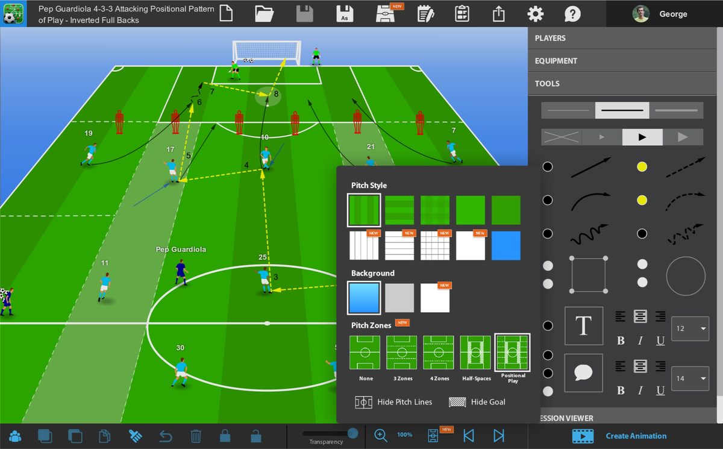
Task: Click the bottom bar pitch icon marked NEW
Action: (x=433, y=435)
